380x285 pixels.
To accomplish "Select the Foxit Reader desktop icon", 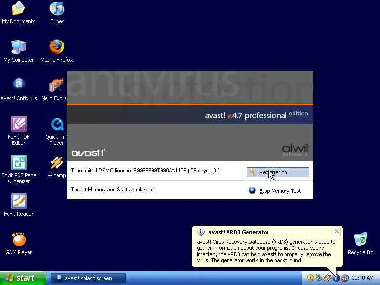I will tap(19, 205).
